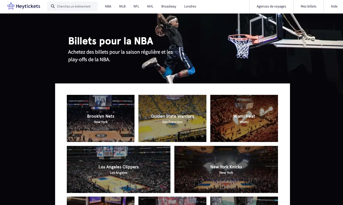
Task: Open the MLB menu item
Action: click(x=122, y=6)
